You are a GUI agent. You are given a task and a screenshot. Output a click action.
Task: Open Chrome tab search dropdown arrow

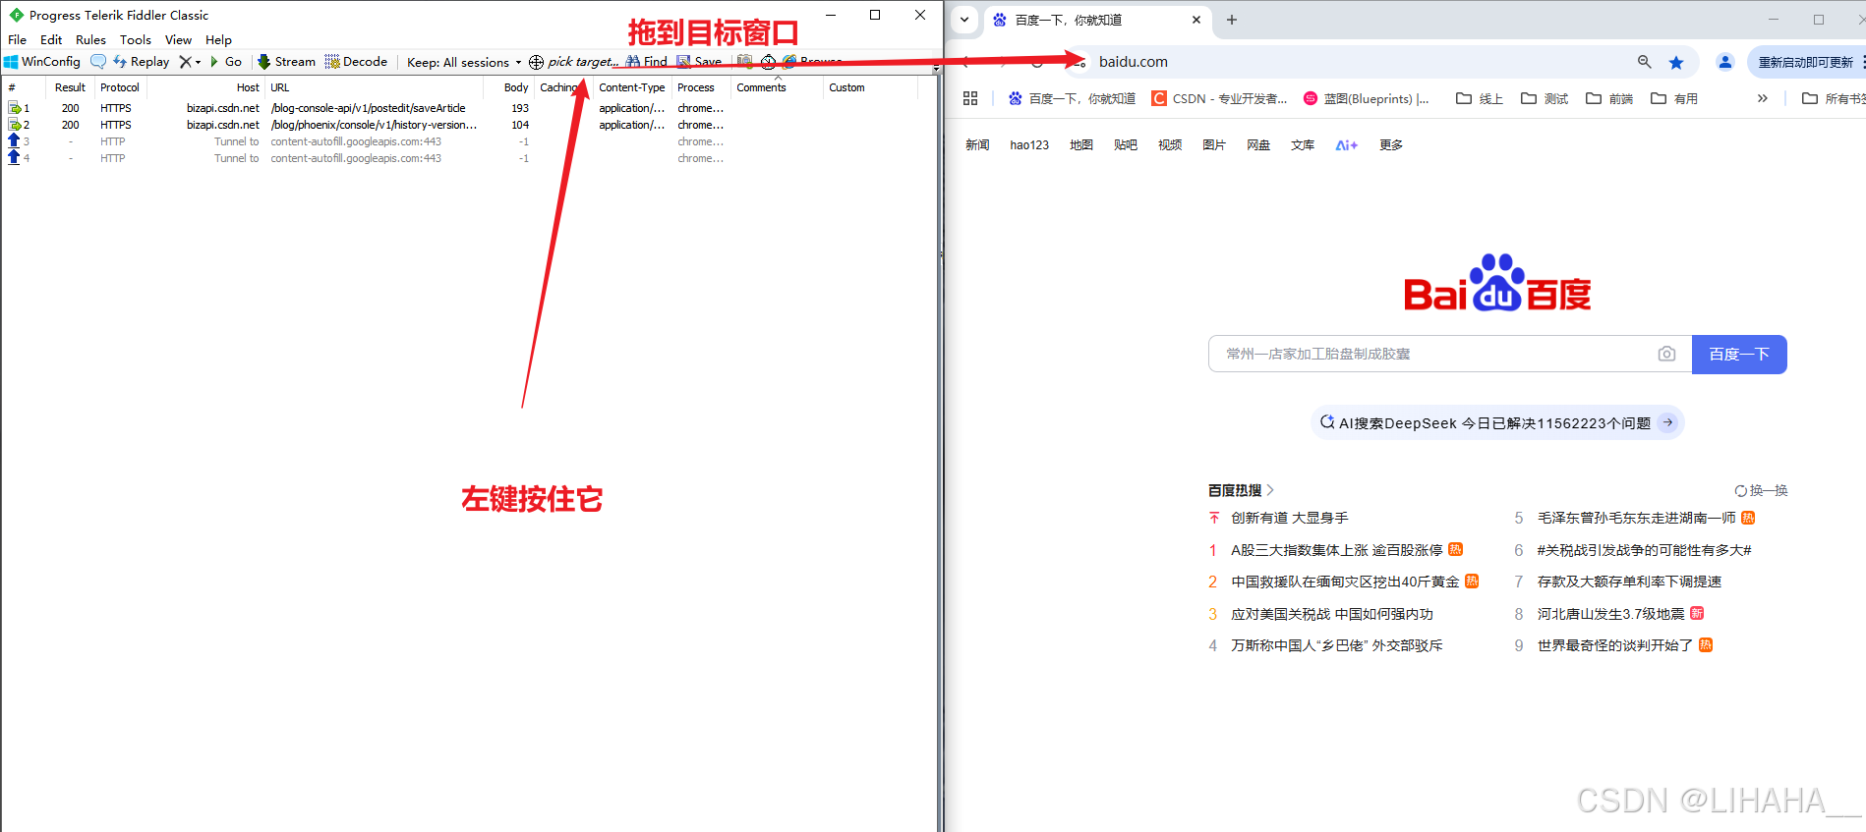click(x=964, y=20)
